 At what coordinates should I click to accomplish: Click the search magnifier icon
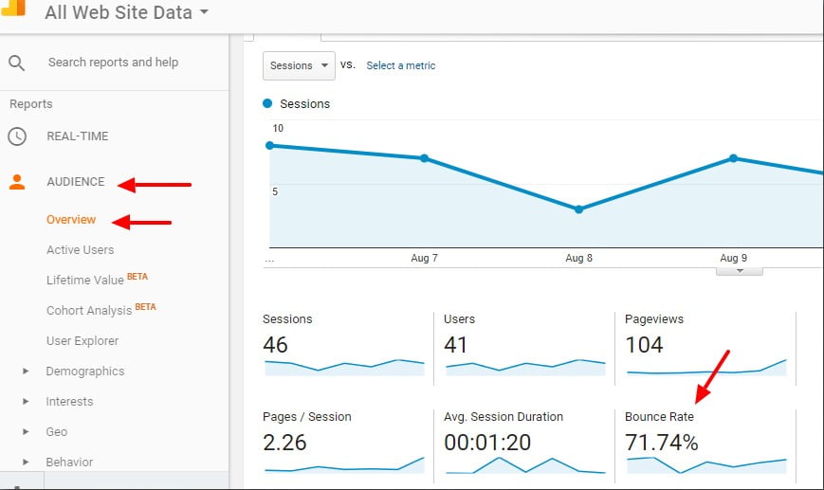[16, 63]
